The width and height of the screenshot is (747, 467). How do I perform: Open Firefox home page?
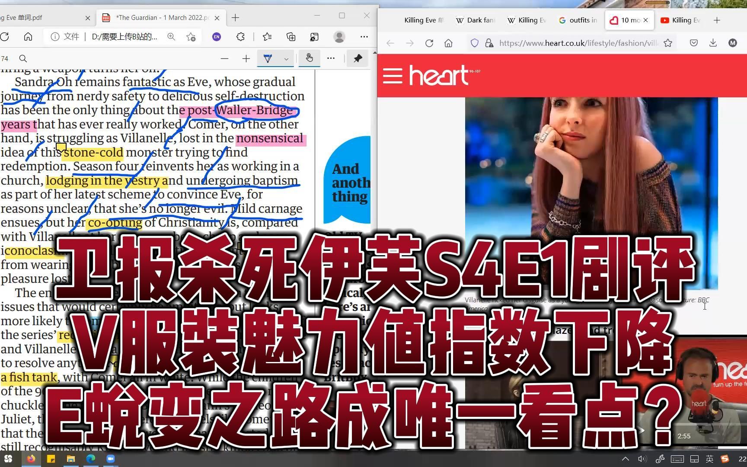pos(448,43)
